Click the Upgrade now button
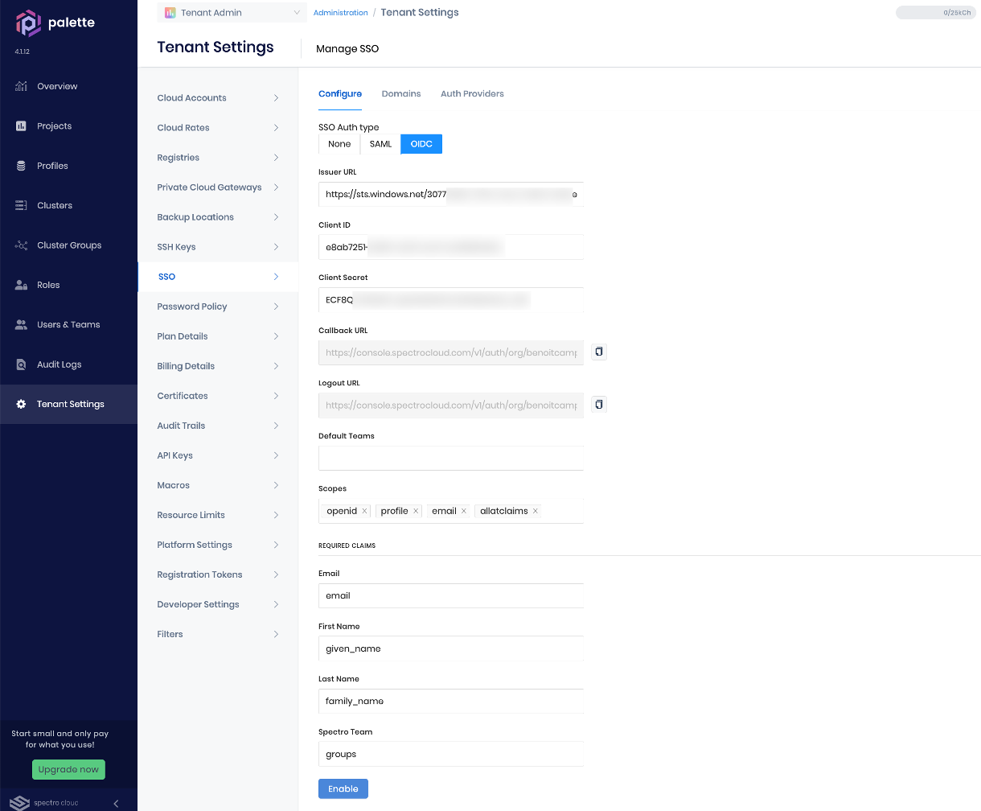The width and height of the screenshot is (981, 811). pyautogui.click(x=68, y=770)
